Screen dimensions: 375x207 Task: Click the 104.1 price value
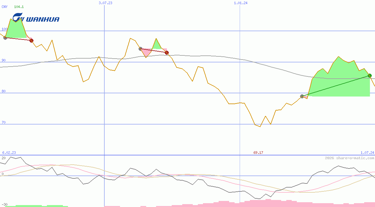(x=19, y=6)
